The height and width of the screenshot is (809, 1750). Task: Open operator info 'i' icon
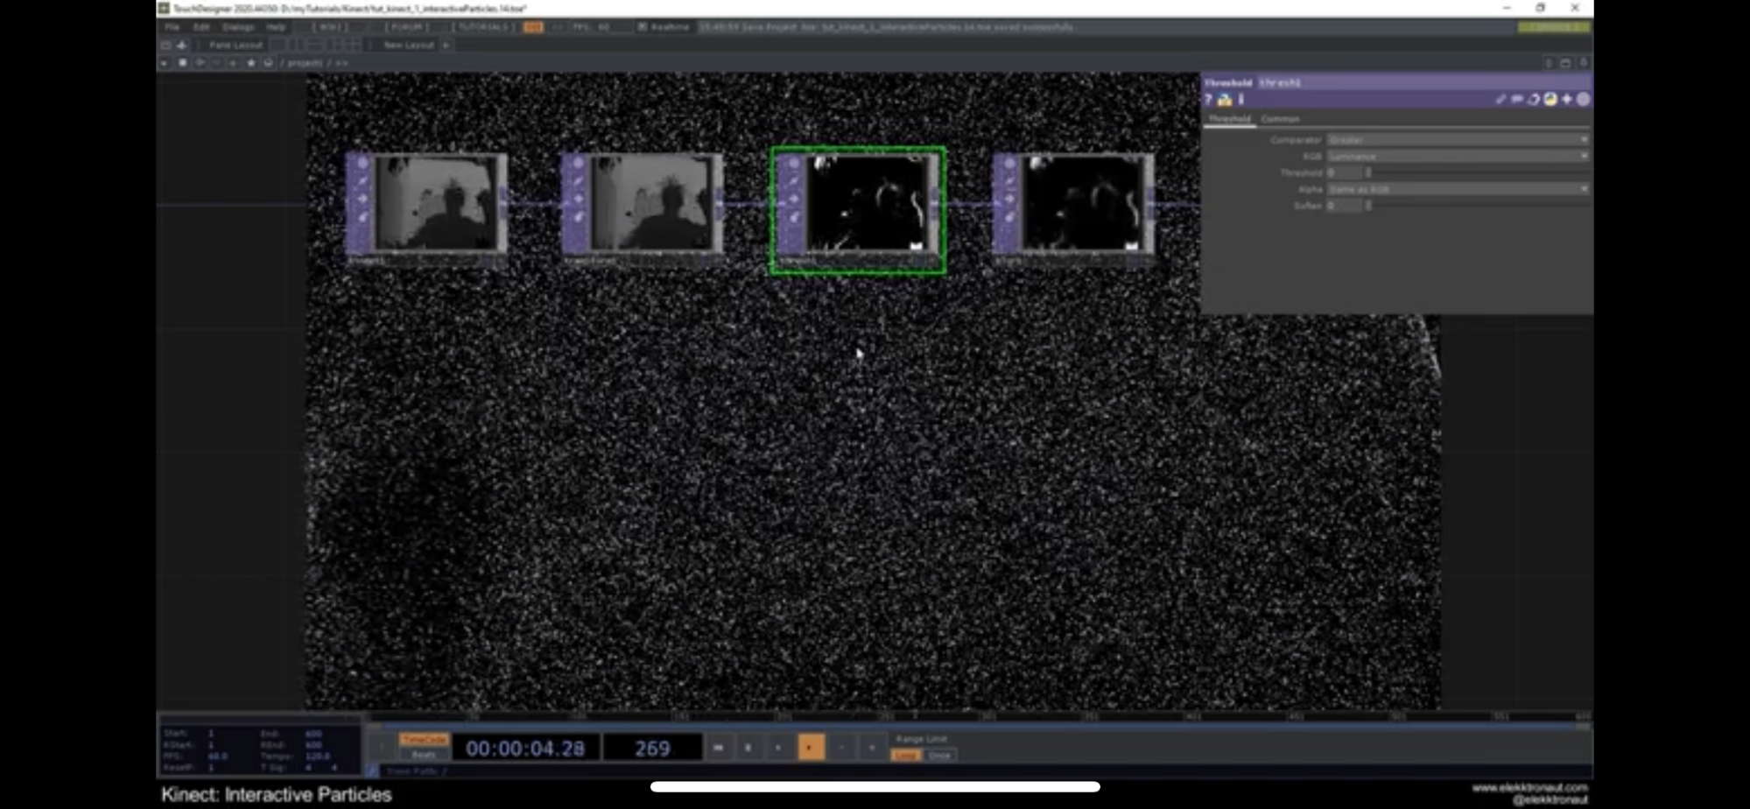tap(1241, 100)
